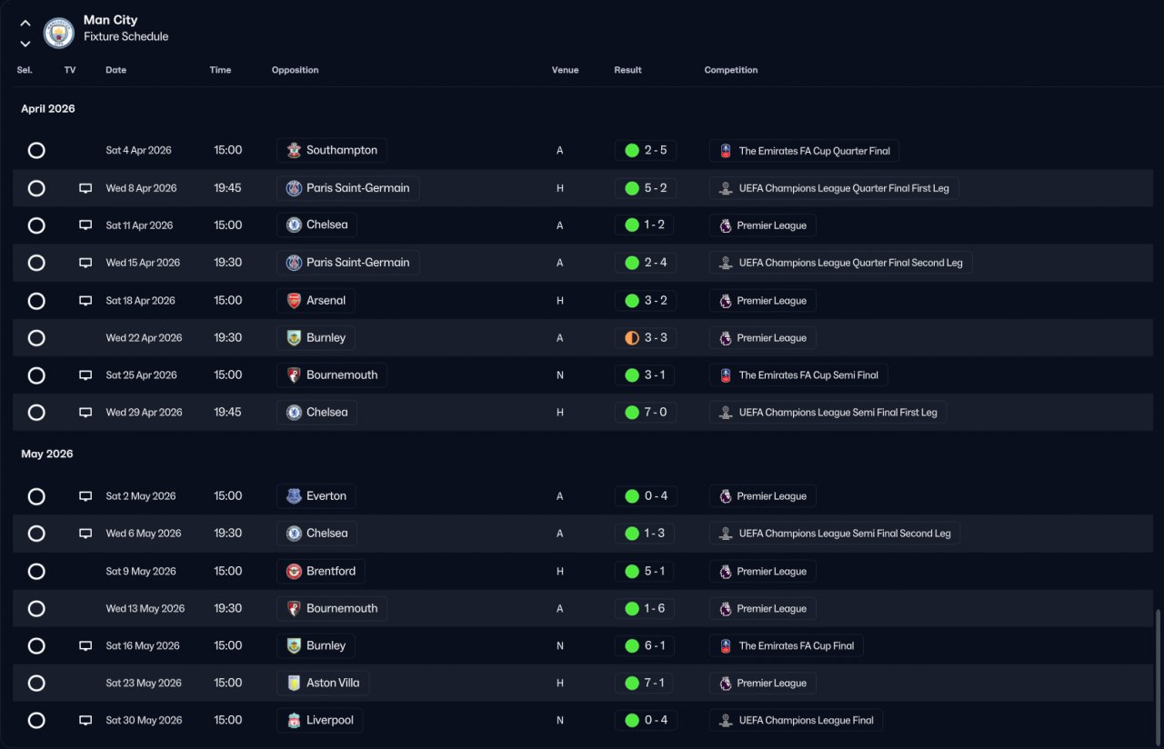Screen dimensions: 1164x749
Task: Sort fixtures by the Date column header
Action: pyautogui.click(x=115, y=70)
